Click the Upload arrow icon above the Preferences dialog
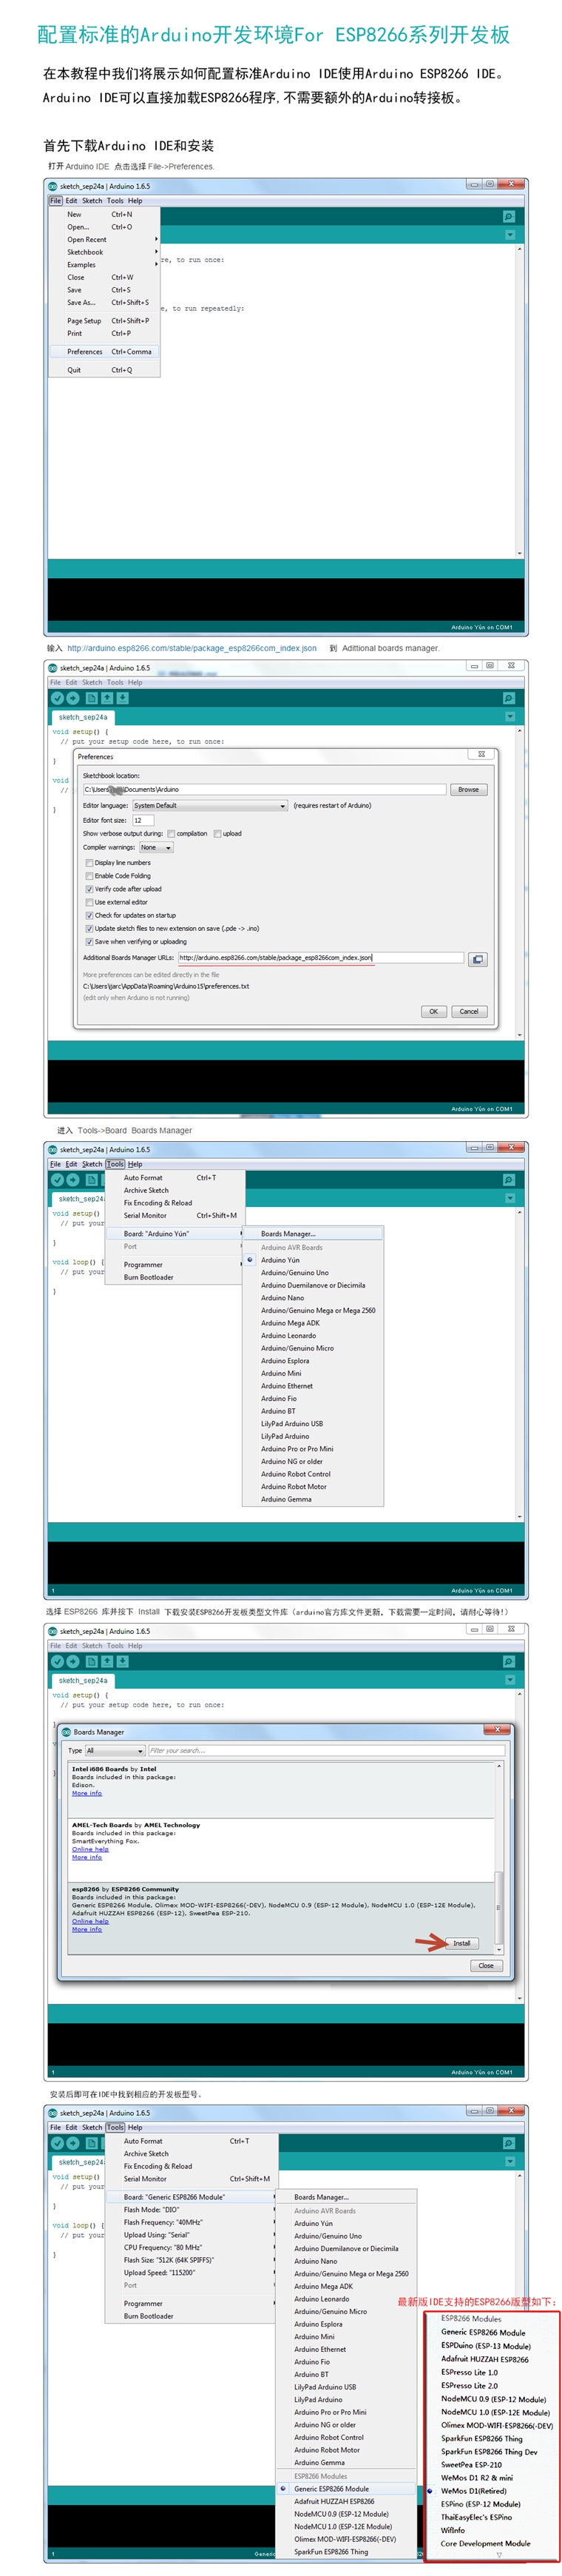 pyautogui.click(x=73, y=698)
